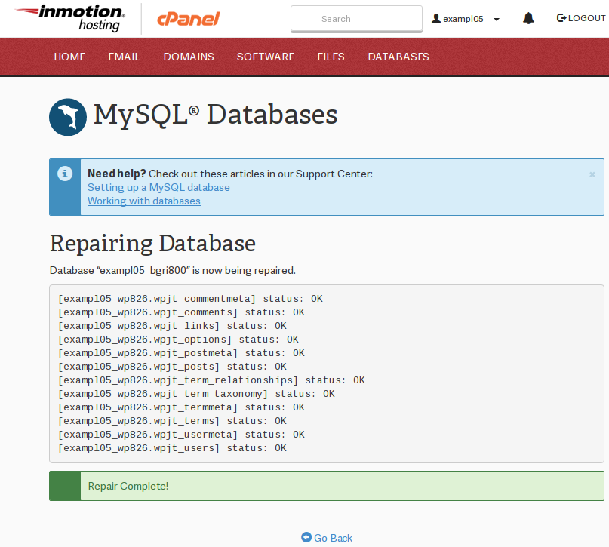This screenshot has height=547, width=609.
Task: Click inside the repair status output box
Action: pyautogui.click(x=453, y=373)
